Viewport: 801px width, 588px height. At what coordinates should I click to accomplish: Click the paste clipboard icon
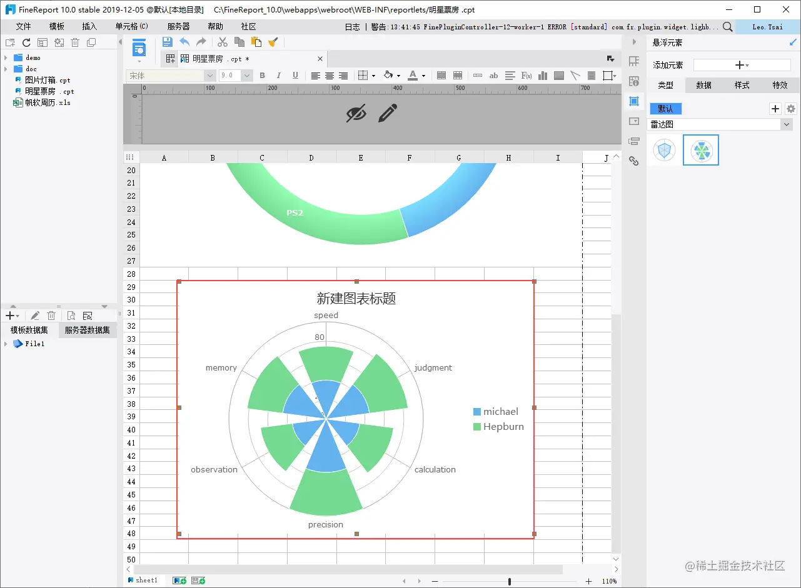tap(256, 42)
